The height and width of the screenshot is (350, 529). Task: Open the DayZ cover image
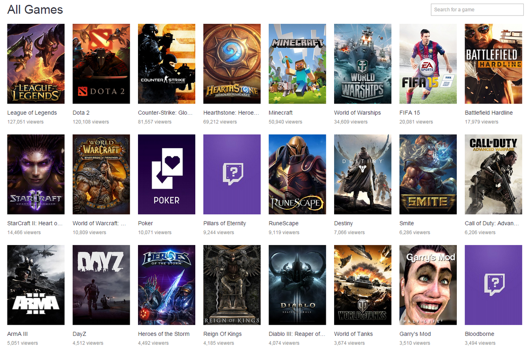101,285
